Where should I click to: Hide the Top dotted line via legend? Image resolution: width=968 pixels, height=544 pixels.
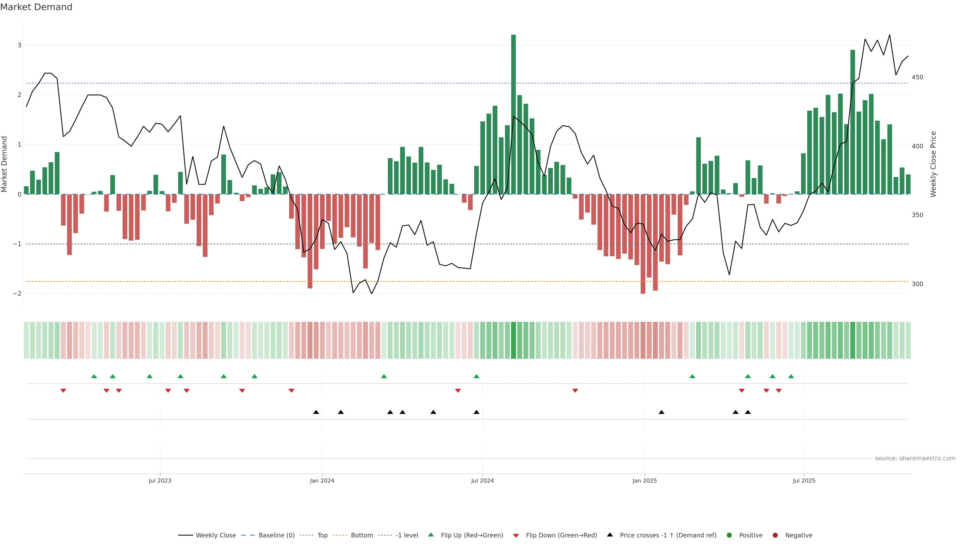[322, 535]
